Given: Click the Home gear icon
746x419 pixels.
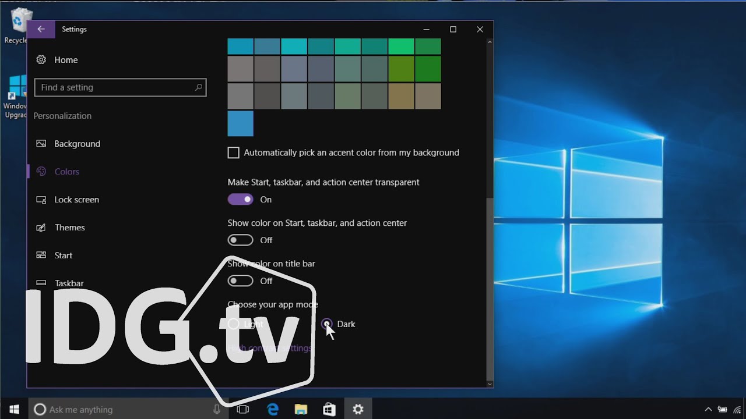Looking at the screenshot, I should [41, 59].
